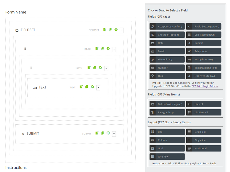Click the edit icon on the FIELDSET row
Viewport: 230px width, 172px height.
[x=105, y=30]
